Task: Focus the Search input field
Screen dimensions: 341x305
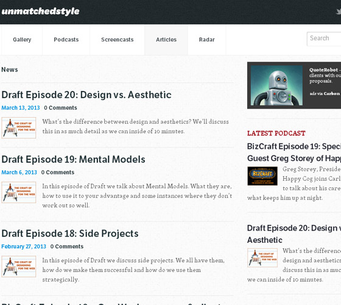Action: click(x=324, y=39)
